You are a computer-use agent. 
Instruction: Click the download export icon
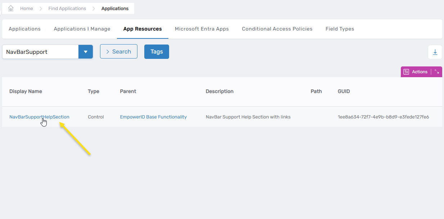coord(435,52)
